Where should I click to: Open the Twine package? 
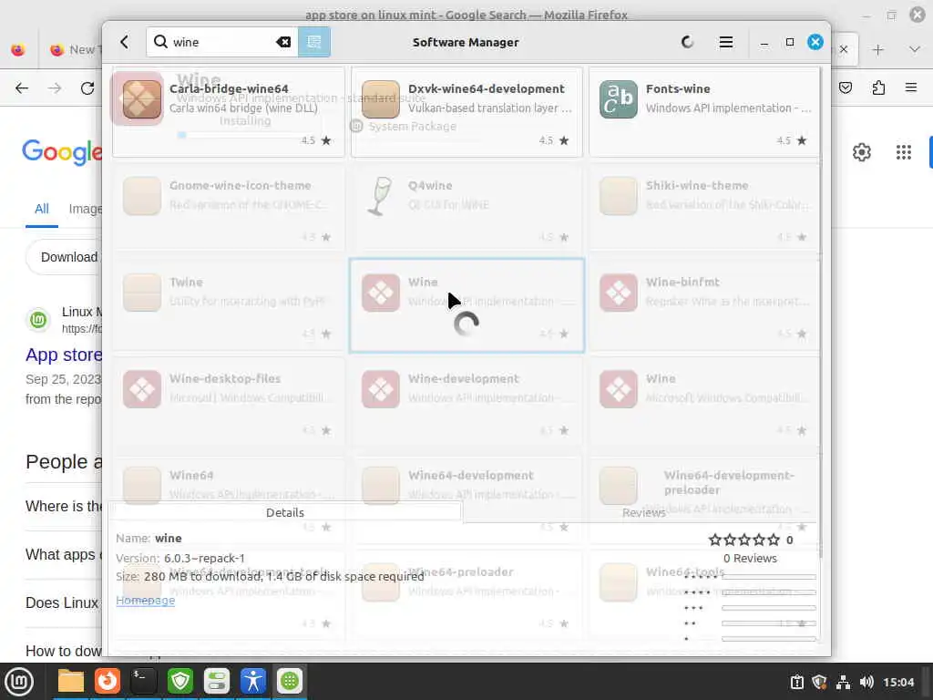click(229, 305)
